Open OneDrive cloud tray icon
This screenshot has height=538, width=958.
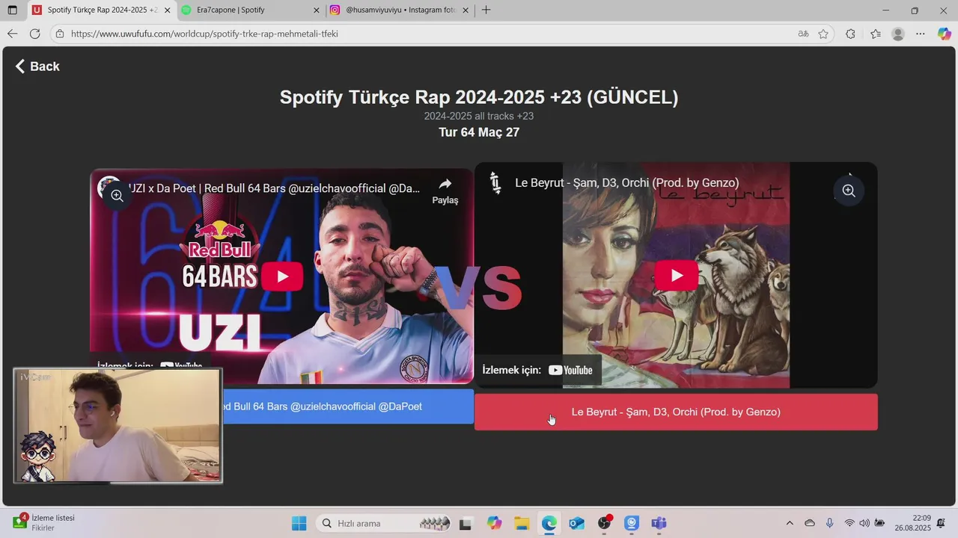(x=810, y=523)
